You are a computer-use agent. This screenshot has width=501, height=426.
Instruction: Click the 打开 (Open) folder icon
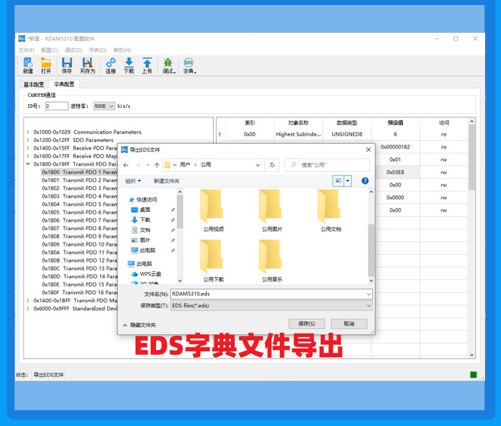pyautogui.click(x=46, y=63)
